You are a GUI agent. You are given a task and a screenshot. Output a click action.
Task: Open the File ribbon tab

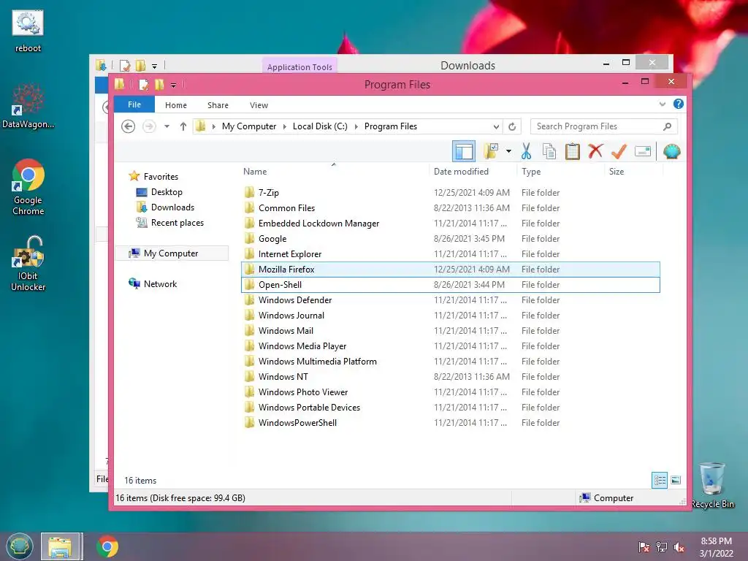[x=134, y=104]
